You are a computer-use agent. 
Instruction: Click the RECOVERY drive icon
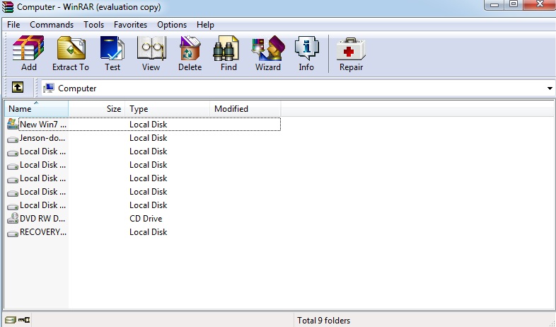point(13,233)
